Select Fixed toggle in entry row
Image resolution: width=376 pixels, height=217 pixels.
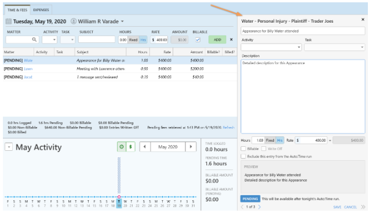point(133,39)
